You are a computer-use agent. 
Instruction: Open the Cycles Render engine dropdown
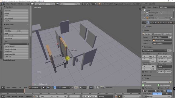[x=89, y=4]
